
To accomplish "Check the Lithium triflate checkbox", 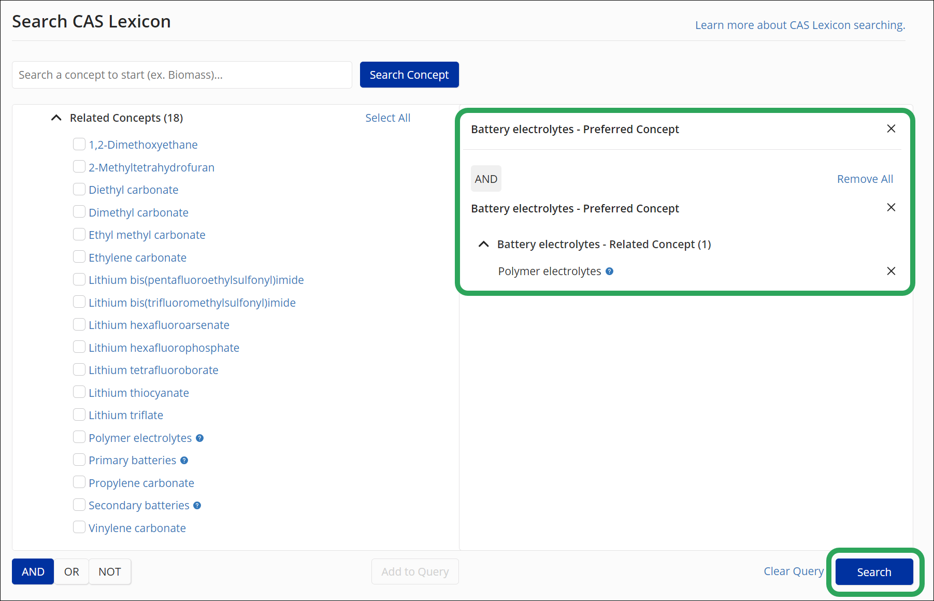I will coord(79,414).
